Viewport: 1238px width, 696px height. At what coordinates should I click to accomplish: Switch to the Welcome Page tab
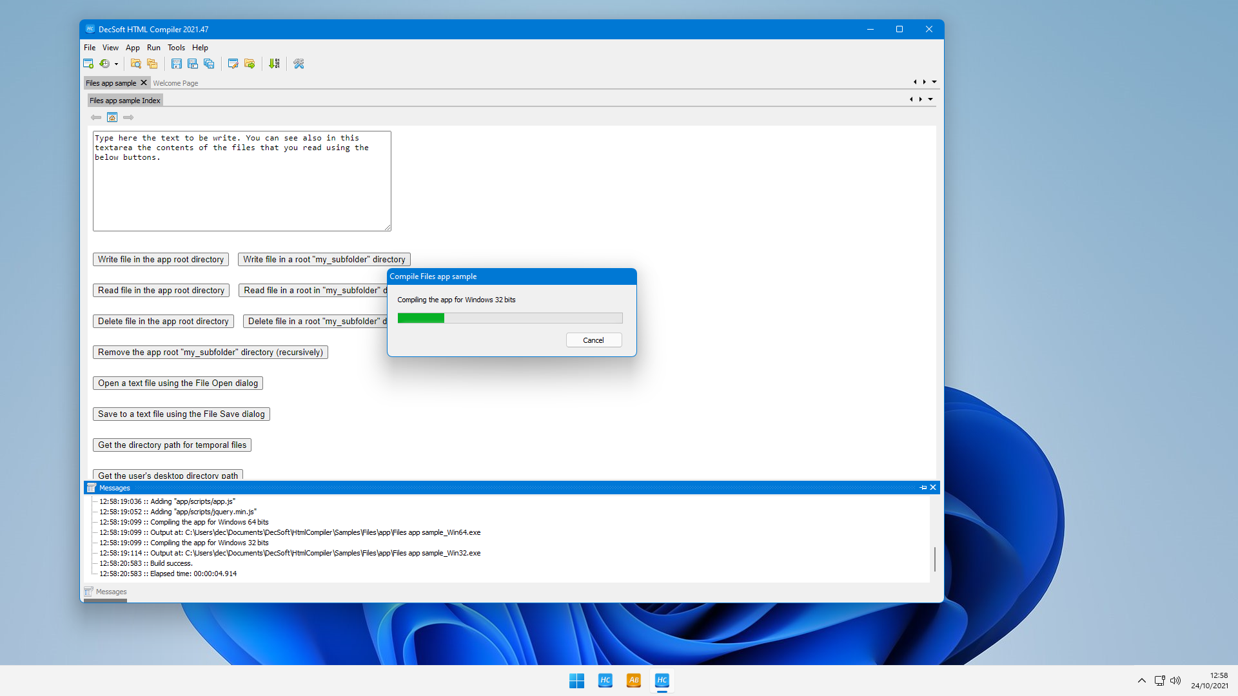[175, 82]
